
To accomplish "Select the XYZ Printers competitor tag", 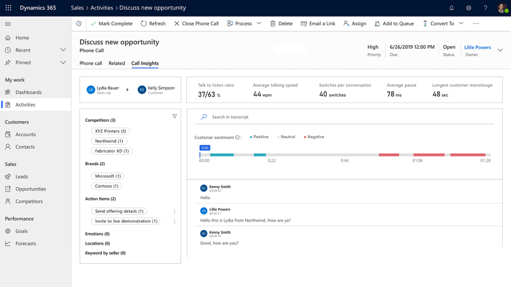I will click(x=110, y=131).
